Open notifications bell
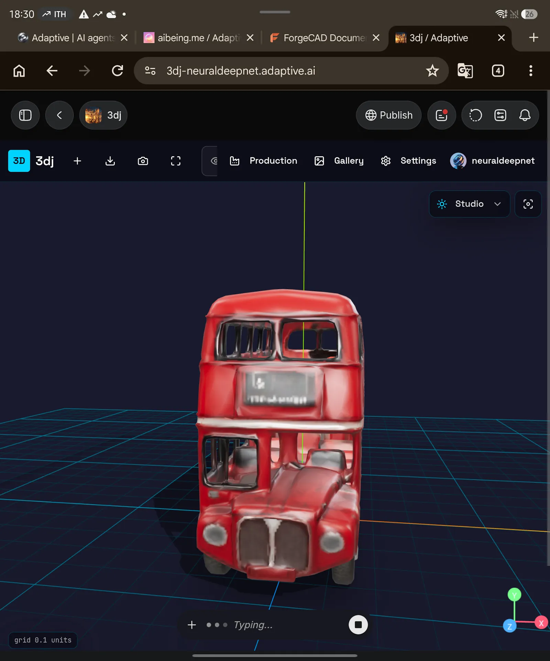Image resolution: width=550 pixels, height=661 pixels. (x=525, y=115)
